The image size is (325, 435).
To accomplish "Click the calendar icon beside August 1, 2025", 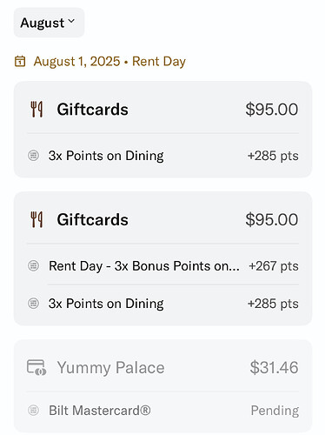I will 20,61.
